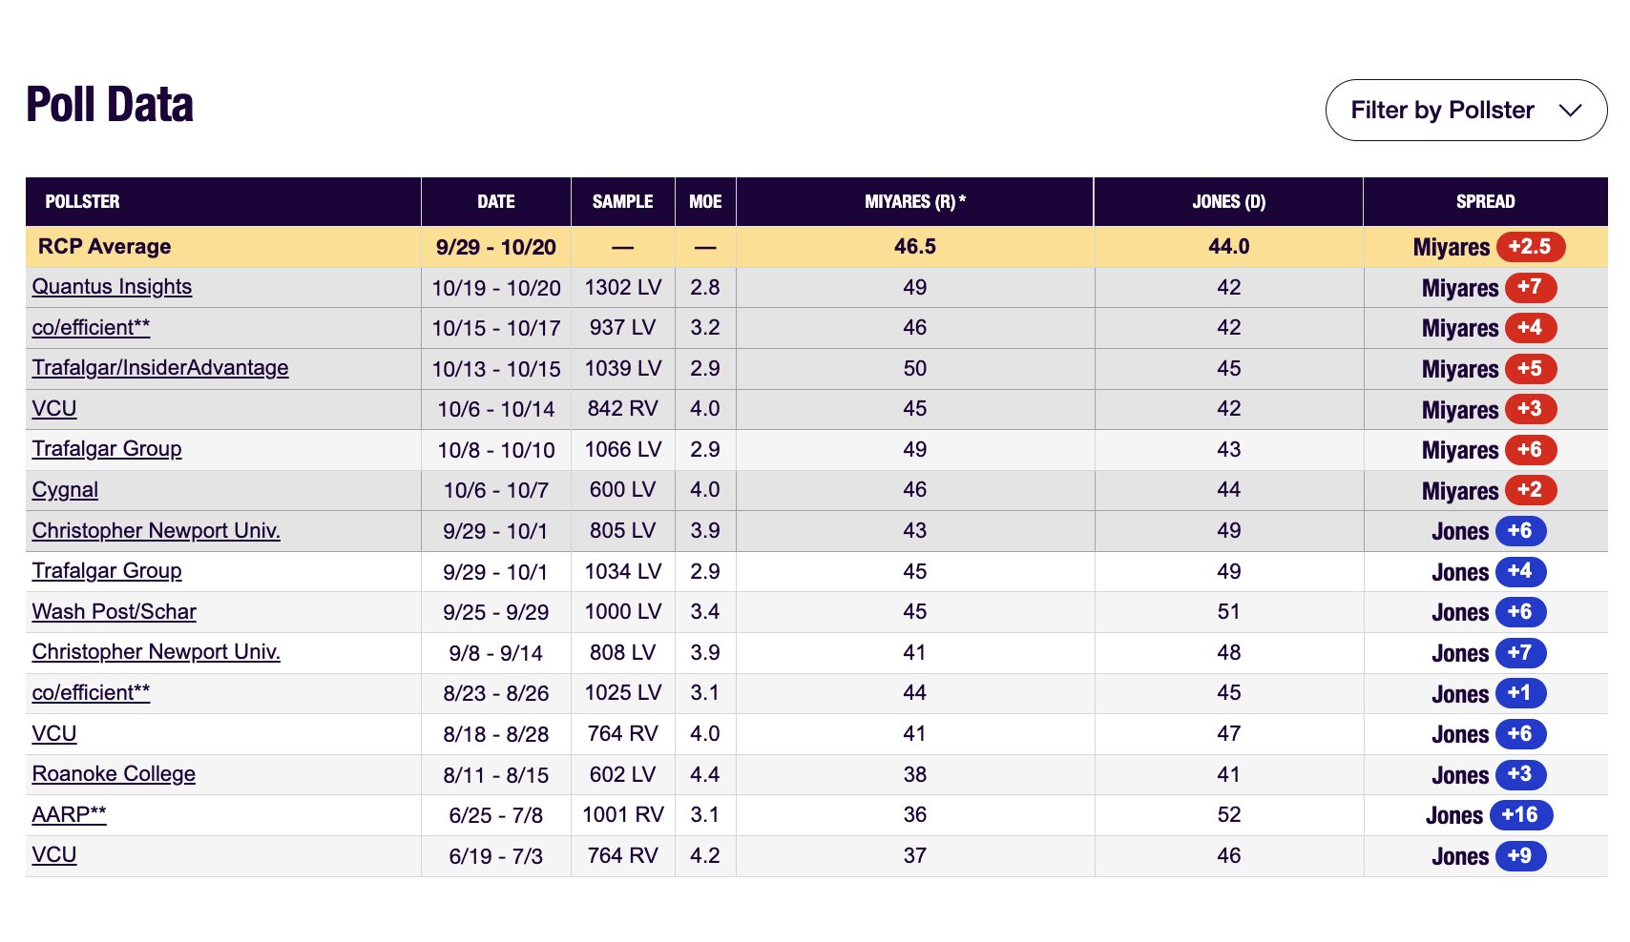
Task: Click the SPREAD column header
Action: [1485, 202]
